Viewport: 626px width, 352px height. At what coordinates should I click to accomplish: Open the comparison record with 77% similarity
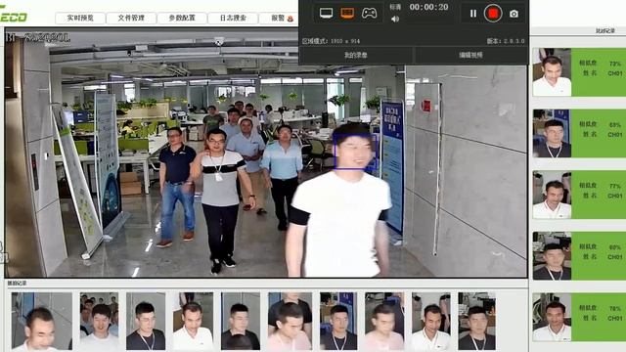(x=579, y=195)
